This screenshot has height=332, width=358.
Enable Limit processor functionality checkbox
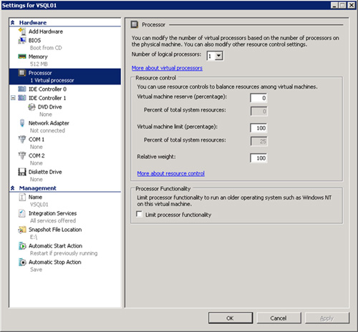(139, 214)
